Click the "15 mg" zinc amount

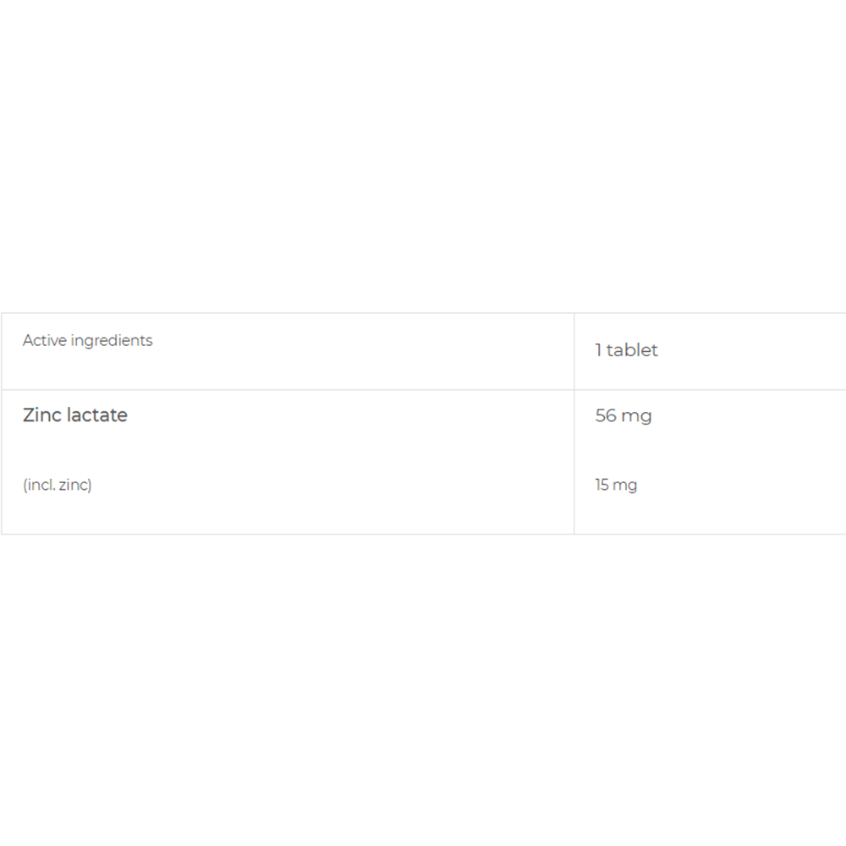click(616, 485)
